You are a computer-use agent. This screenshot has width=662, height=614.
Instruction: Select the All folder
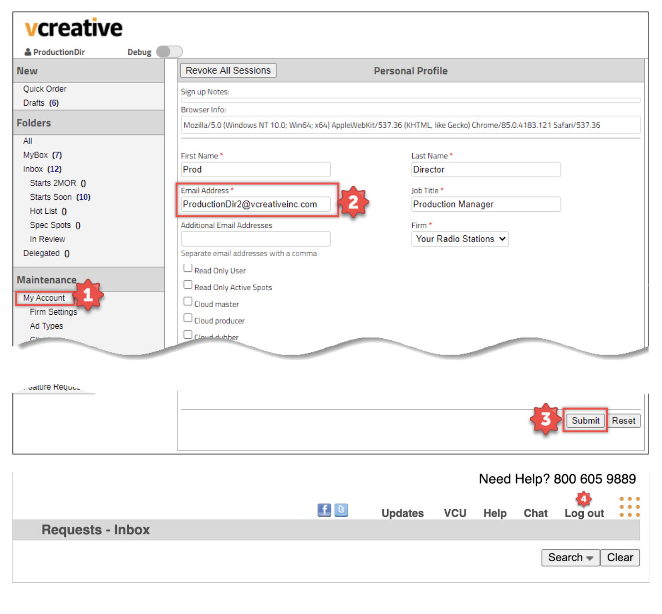(x=28, y=141)
